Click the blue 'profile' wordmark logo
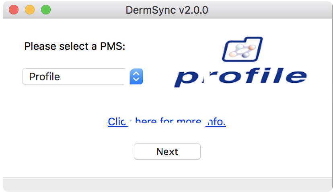Screen dimensions: 333x192 pyautogui.click(x=240, y=77)
